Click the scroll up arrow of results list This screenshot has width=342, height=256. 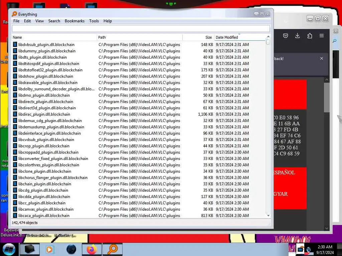coord(268,36)
